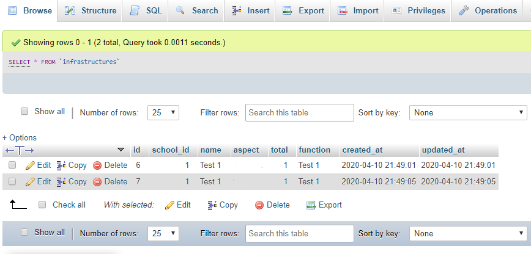
Task: Expand the + Options link
Action: [20, 137]
